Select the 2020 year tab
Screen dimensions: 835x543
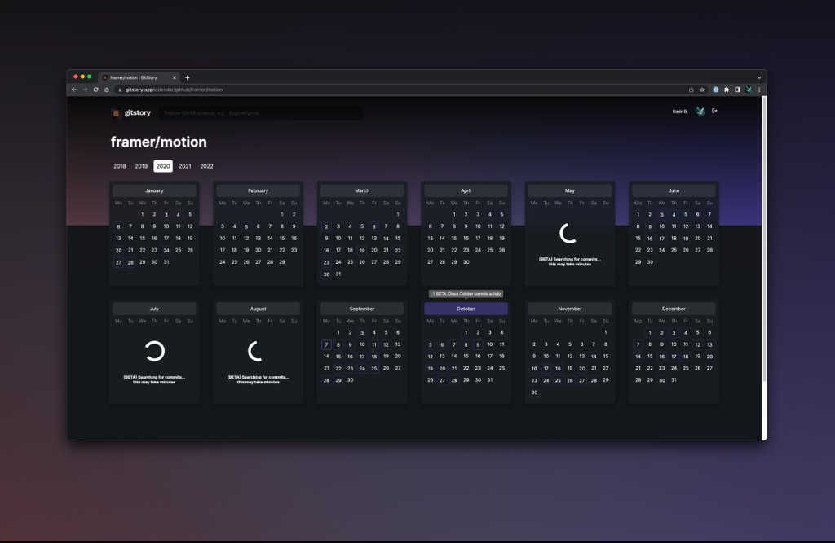(x=163, y=166)
